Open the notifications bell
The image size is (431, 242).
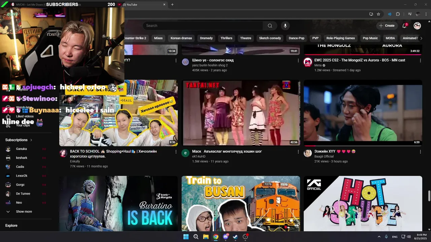[x=405, y=26]
